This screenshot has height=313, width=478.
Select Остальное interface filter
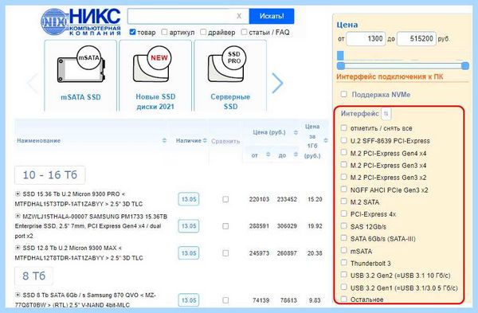coord(344,299)
